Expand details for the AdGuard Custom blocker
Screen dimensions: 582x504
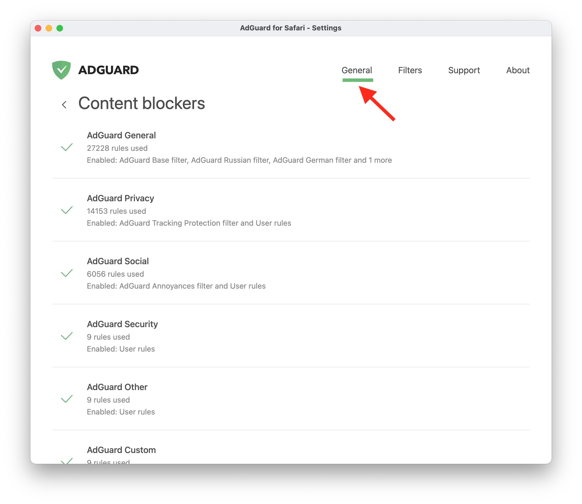(x=121, y=450)
